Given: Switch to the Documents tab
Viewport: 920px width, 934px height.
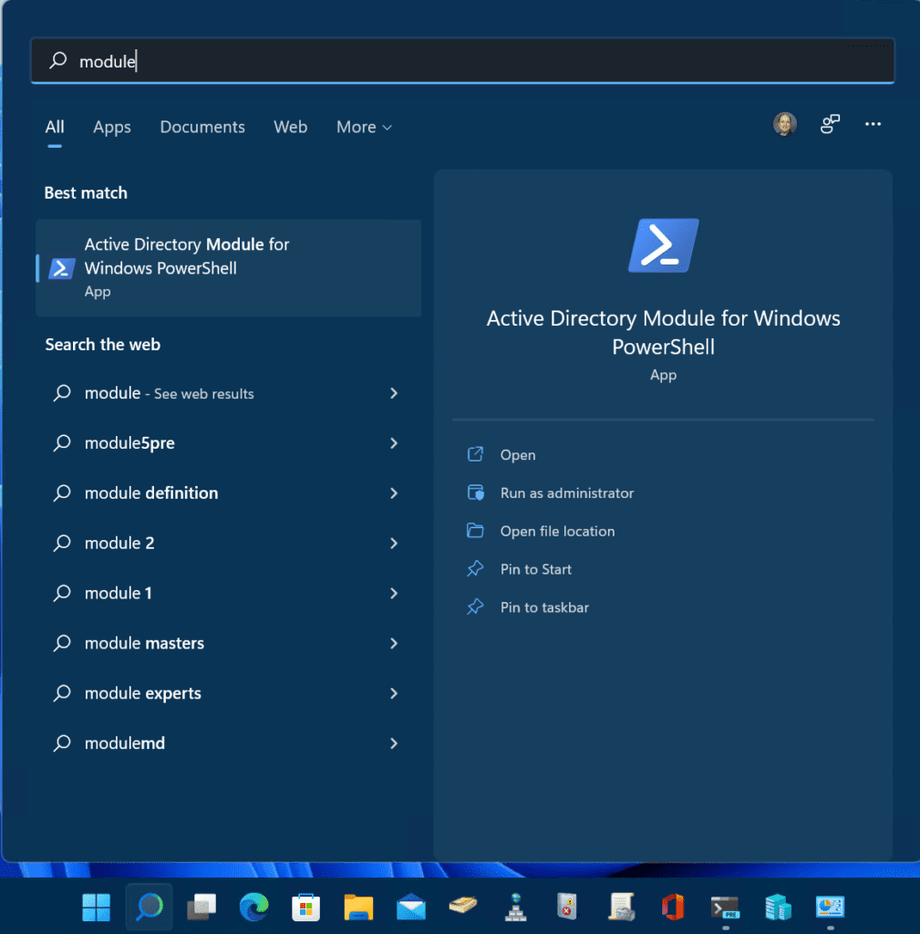Looking at the screenshot, I should click(202, 127).
